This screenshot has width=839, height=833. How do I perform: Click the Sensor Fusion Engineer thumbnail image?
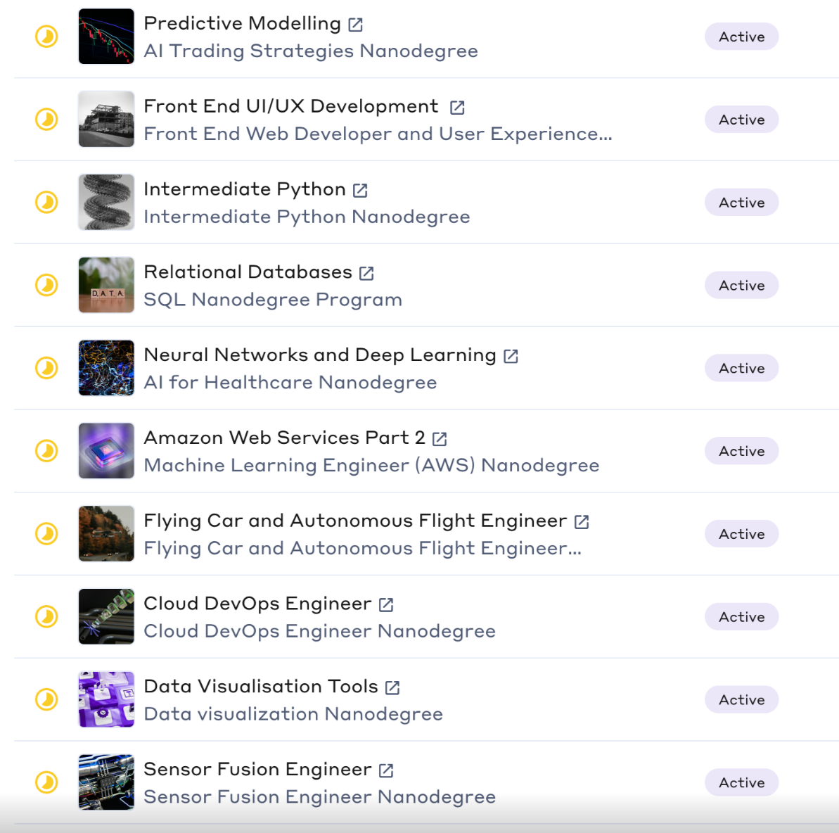pyautogui.click(x=106, y=782)
